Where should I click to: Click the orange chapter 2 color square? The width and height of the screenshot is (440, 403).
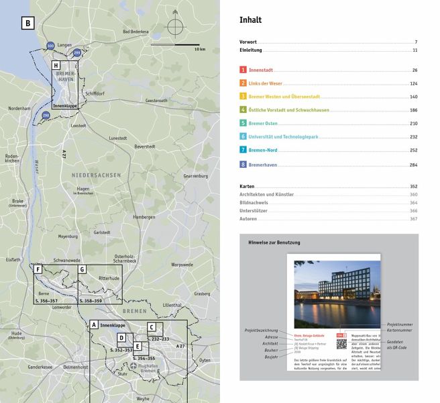(x=243, y=83)
